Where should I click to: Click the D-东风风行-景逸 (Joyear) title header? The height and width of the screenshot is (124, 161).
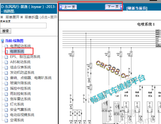[x=29, y=9]
